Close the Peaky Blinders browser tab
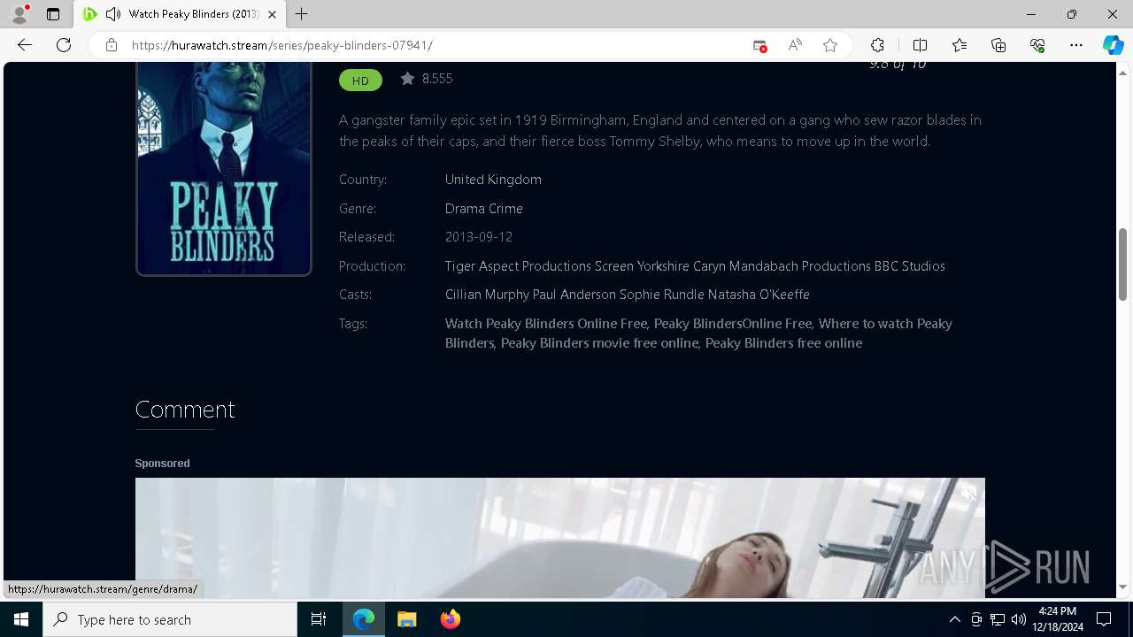The image size is (1133, 637). pos(273,14)
